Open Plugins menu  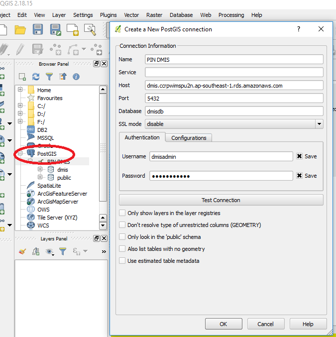pyautogui.click(x=109, y=15)
